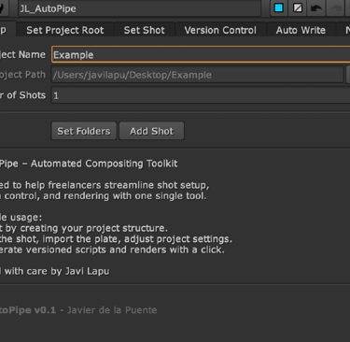Click the undo arrow icon
The height and width of the screenshot is (342, 350).
pos(315,8)
